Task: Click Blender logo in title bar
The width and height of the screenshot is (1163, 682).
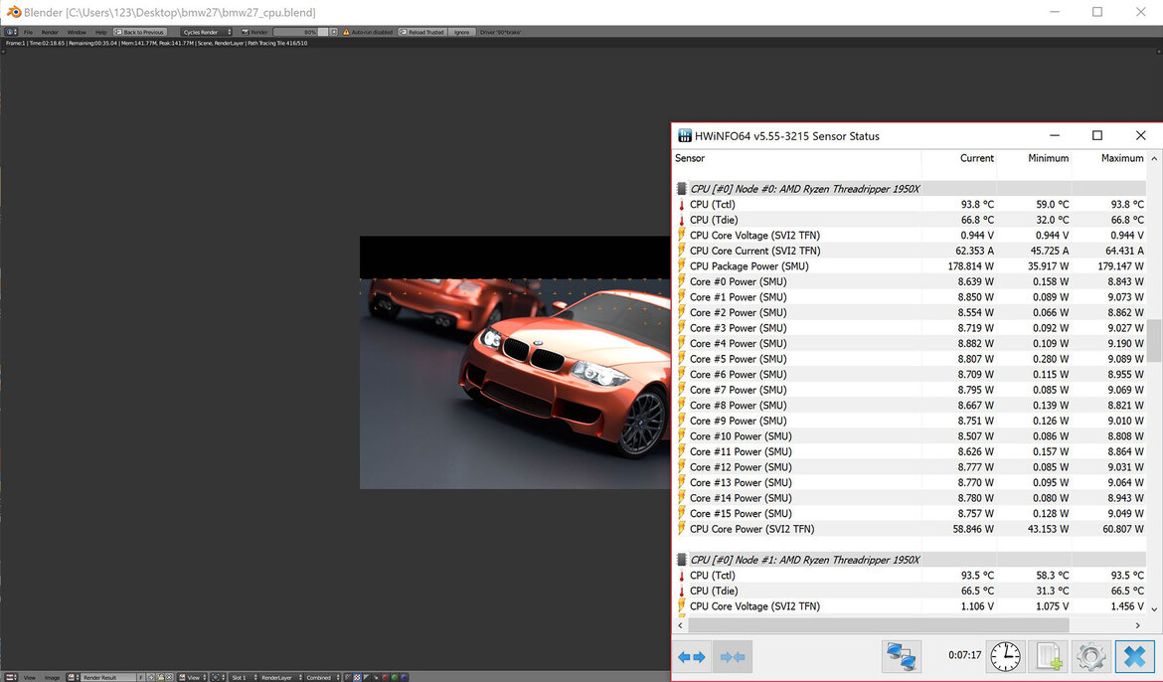Action: pyautogui.click(x=13, y=12)
